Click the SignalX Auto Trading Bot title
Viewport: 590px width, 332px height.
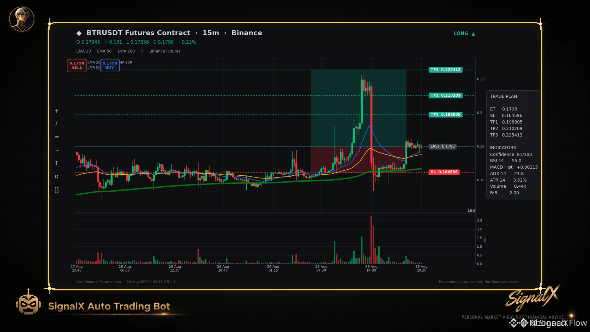109,306
